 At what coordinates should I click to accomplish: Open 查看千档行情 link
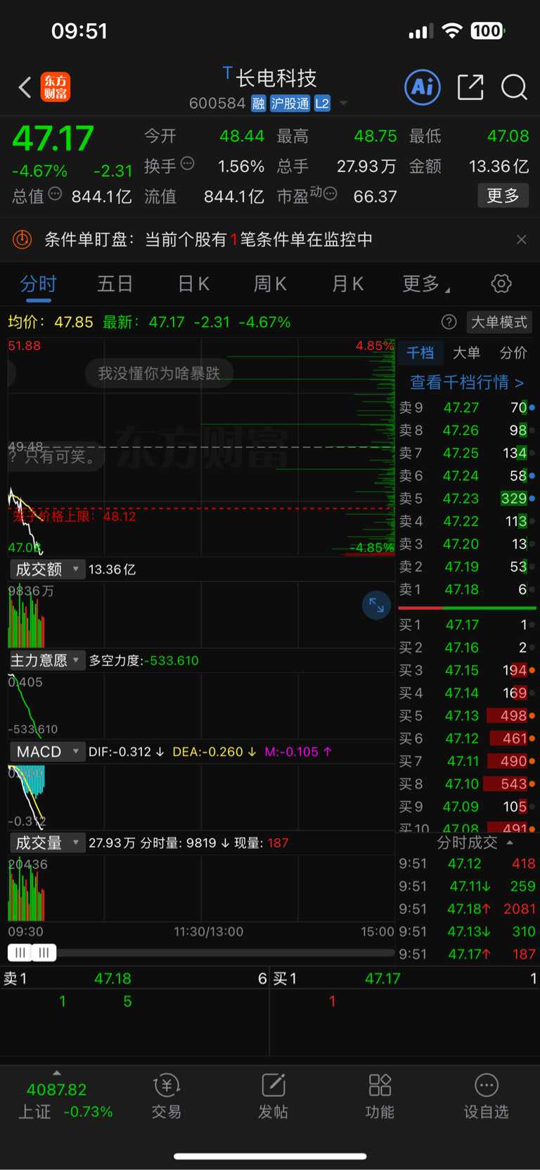[467, 382]
